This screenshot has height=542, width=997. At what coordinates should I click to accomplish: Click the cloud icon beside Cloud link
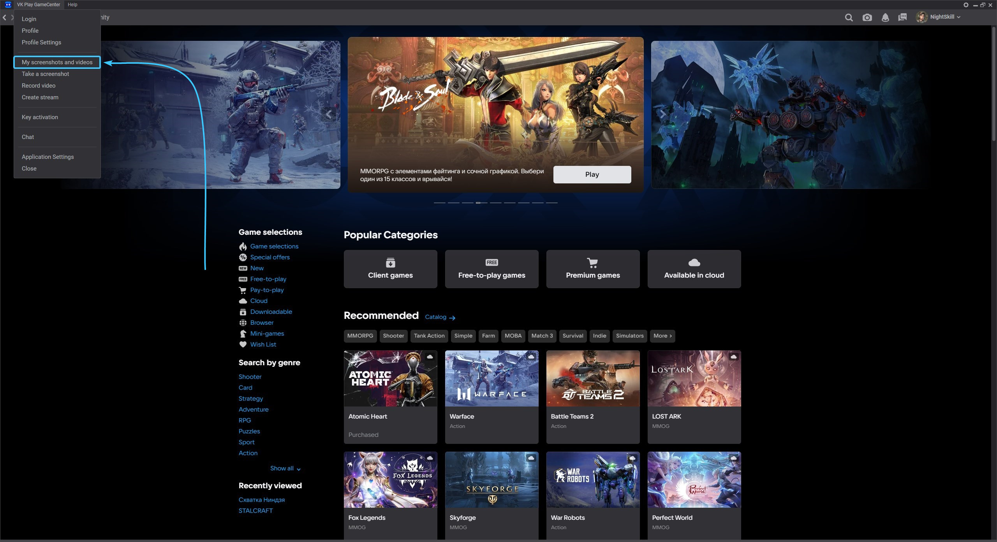tap(243, 301)
